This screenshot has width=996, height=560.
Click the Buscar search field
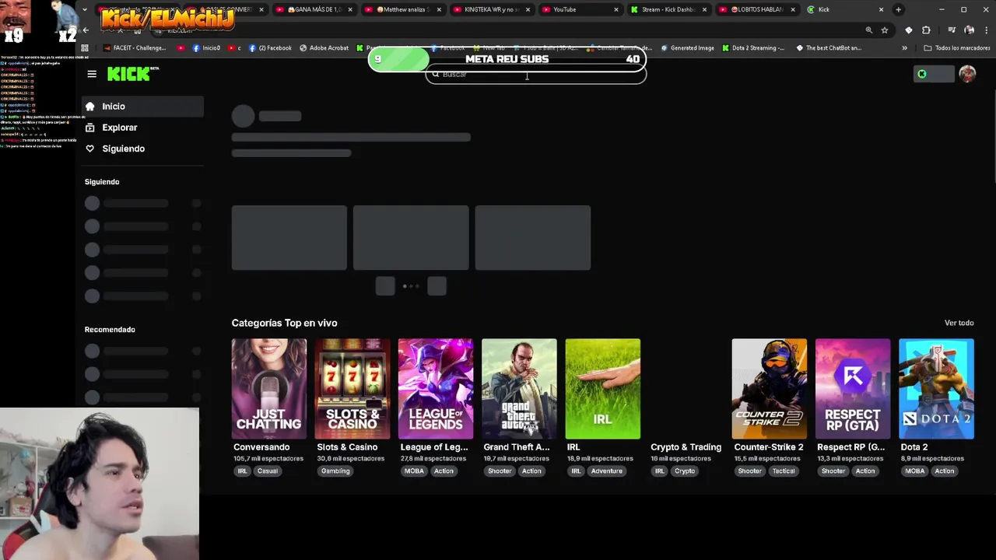[x=536, y=75]
